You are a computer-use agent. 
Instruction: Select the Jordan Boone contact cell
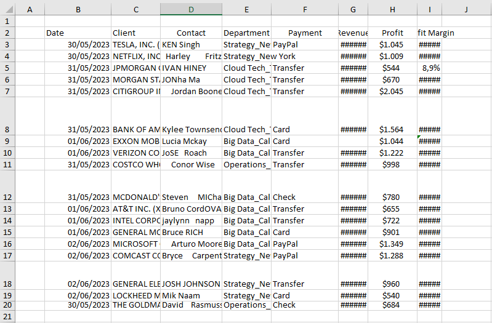tap(191, 91)
